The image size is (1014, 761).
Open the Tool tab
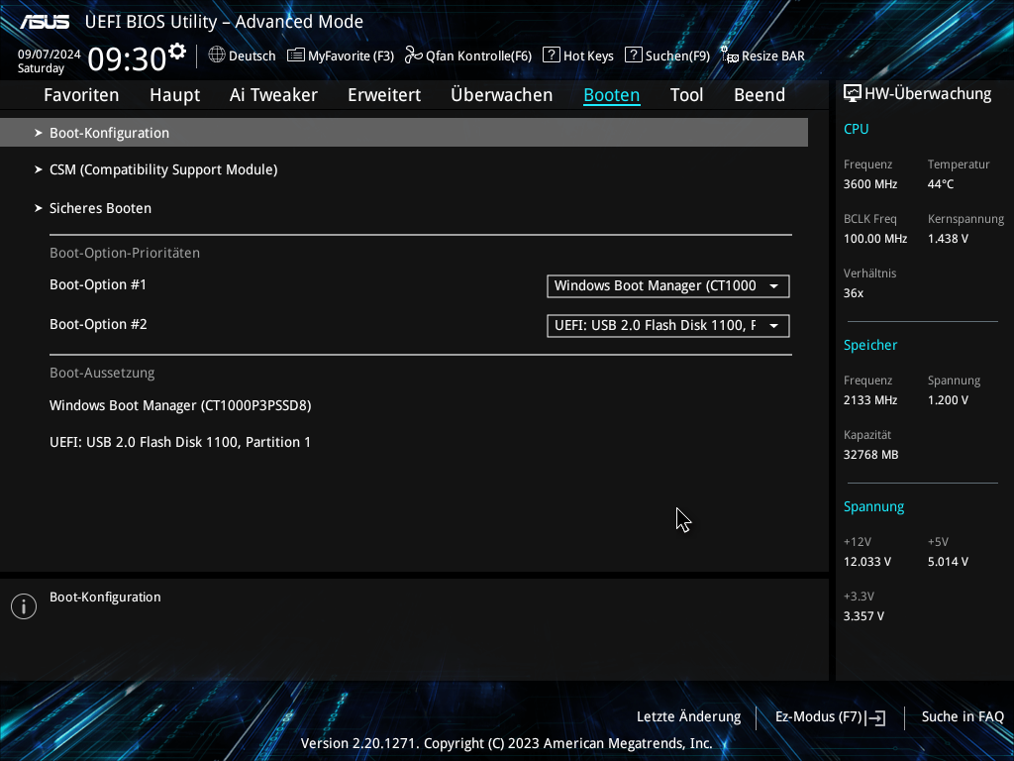pyautogui.click(x=687, y=94)
